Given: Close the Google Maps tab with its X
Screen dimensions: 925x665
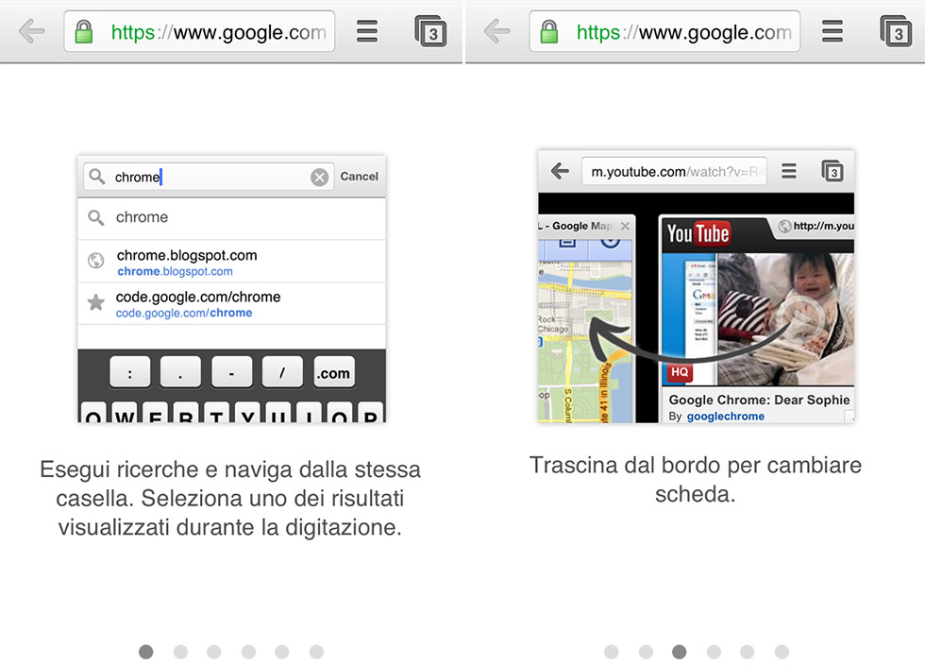Looking at the screenshot, I should [625, 226].
